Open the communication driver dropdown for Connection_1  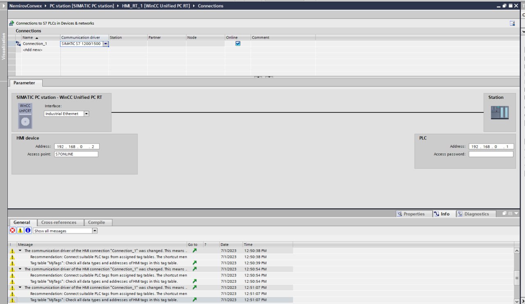[105, 43]
